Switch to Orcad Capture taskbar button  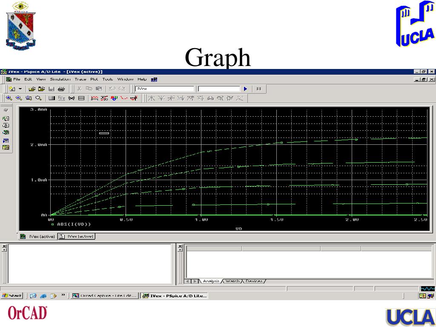click(x=104, y=295)
